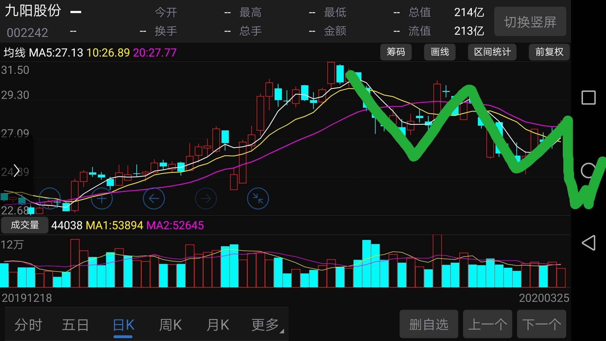Go to next stock with 下一个
This screenshot has width=606, height=341.
541,324
